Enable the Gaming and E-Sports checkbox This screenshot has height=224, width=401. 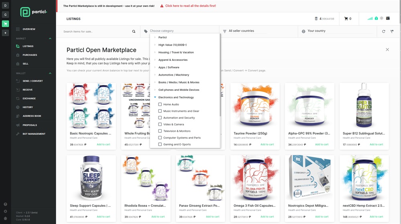coord(160,144)
